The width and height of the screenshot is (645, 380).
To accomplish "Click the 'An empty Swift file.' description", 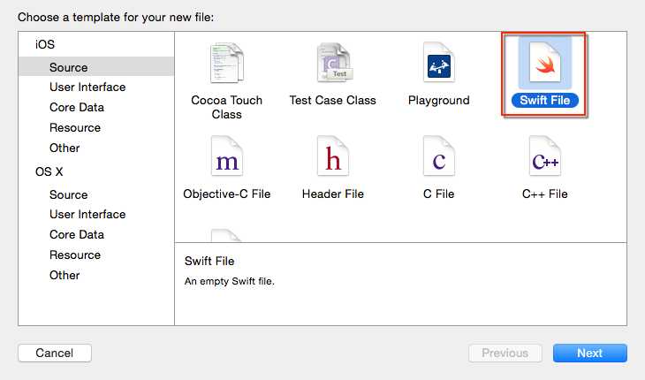I will [x=229, y=281].
